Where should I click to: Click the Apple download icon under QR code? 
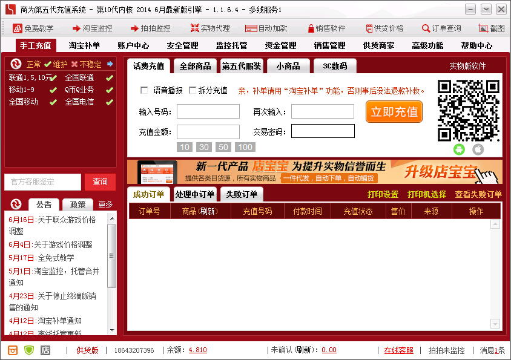[478, 149]
